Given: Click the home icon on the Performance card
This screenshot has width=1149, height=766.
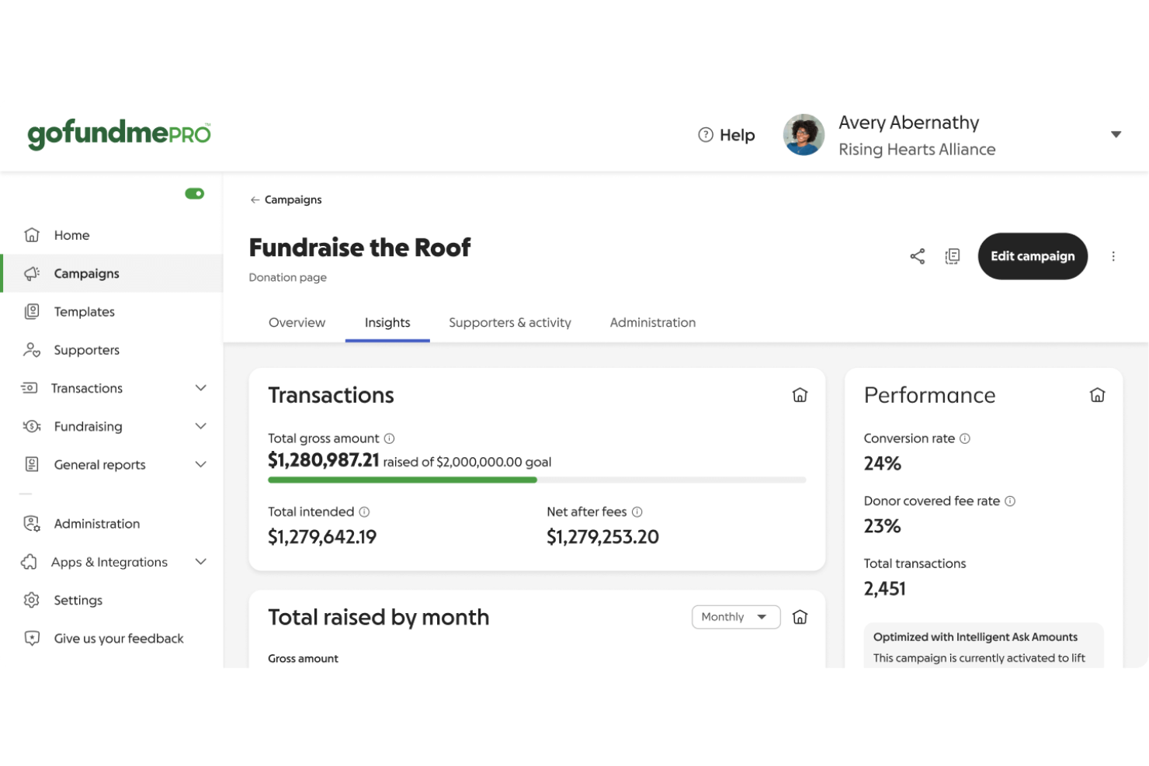Looking at the screenshot, I should (1097, 395).
